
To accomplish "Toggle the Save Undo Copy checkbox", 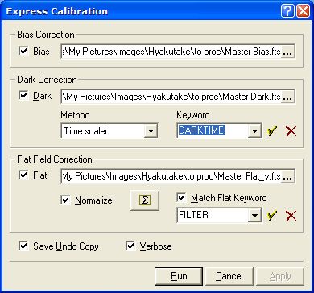I will coord(24,246).
